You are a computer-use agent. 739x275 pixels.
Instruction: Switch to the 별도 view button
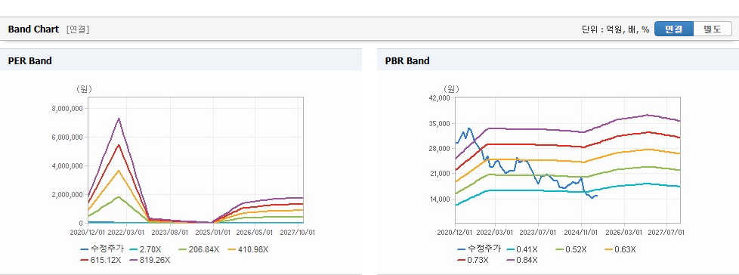tap(712, 29)
